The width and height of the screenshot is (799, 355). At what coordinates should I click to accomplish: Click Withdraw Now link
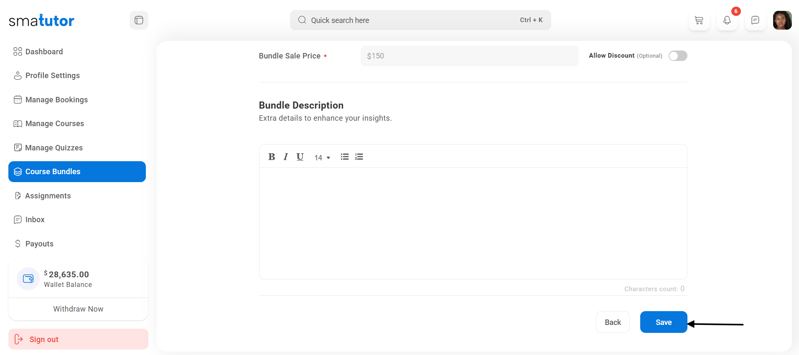coord(78,309)
